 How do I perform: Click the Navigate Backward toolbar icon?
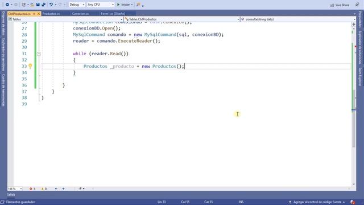(7, 5)
